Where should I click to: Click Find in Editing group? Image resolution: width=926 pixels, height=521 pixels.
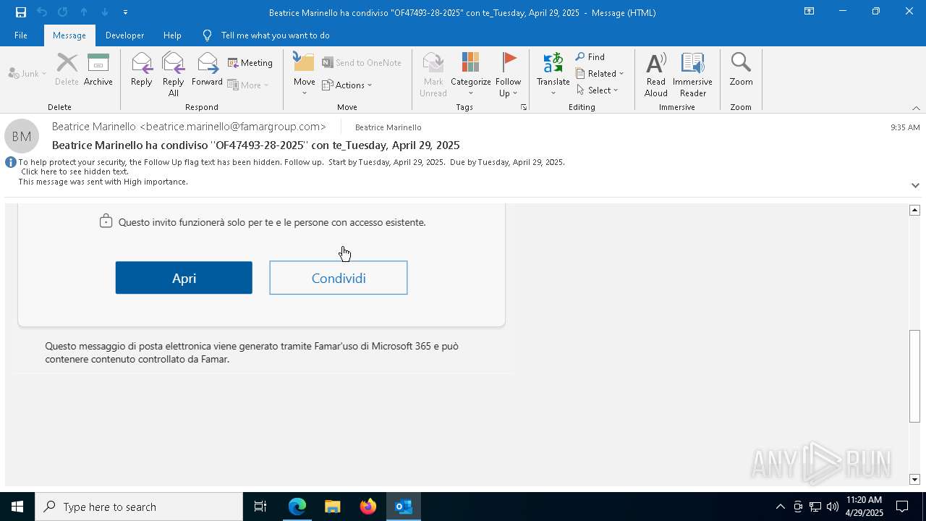pyautogui.click(x=590, y=57)
